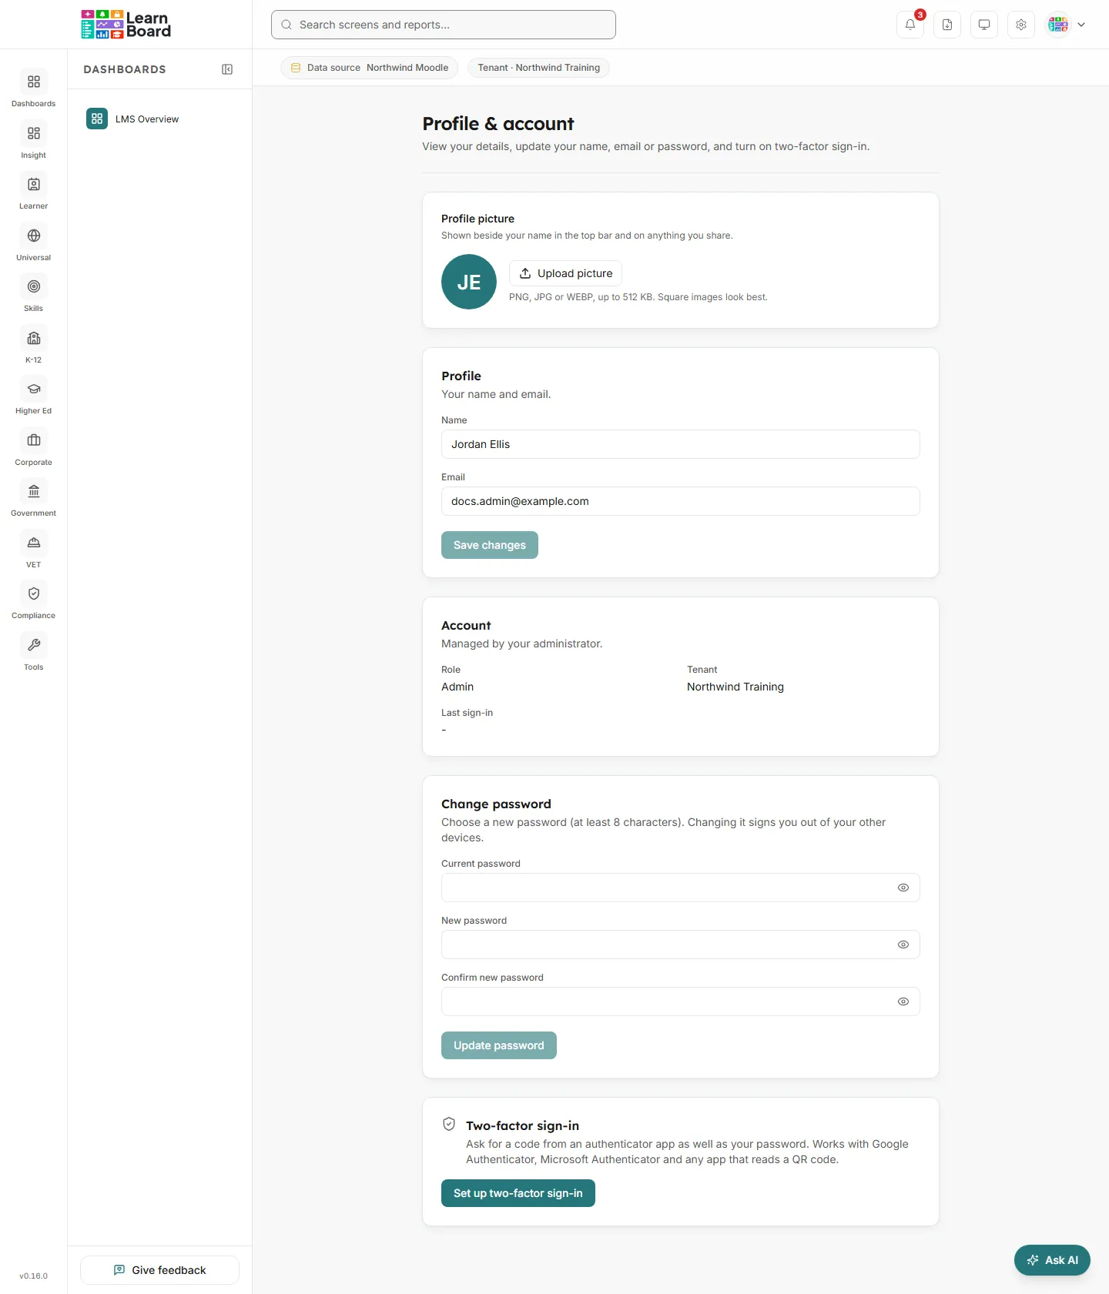1109x1294 pixels.
Task: Open the Data source Northwind Moodle selector
Action: [x=370, y=68]
